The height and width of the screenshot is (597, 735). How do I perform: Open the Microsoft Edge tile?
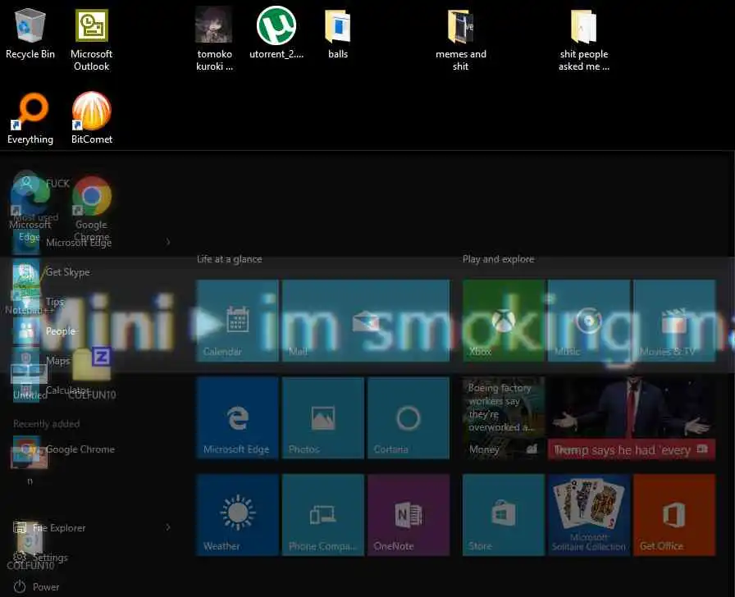(x=237, y=417)
